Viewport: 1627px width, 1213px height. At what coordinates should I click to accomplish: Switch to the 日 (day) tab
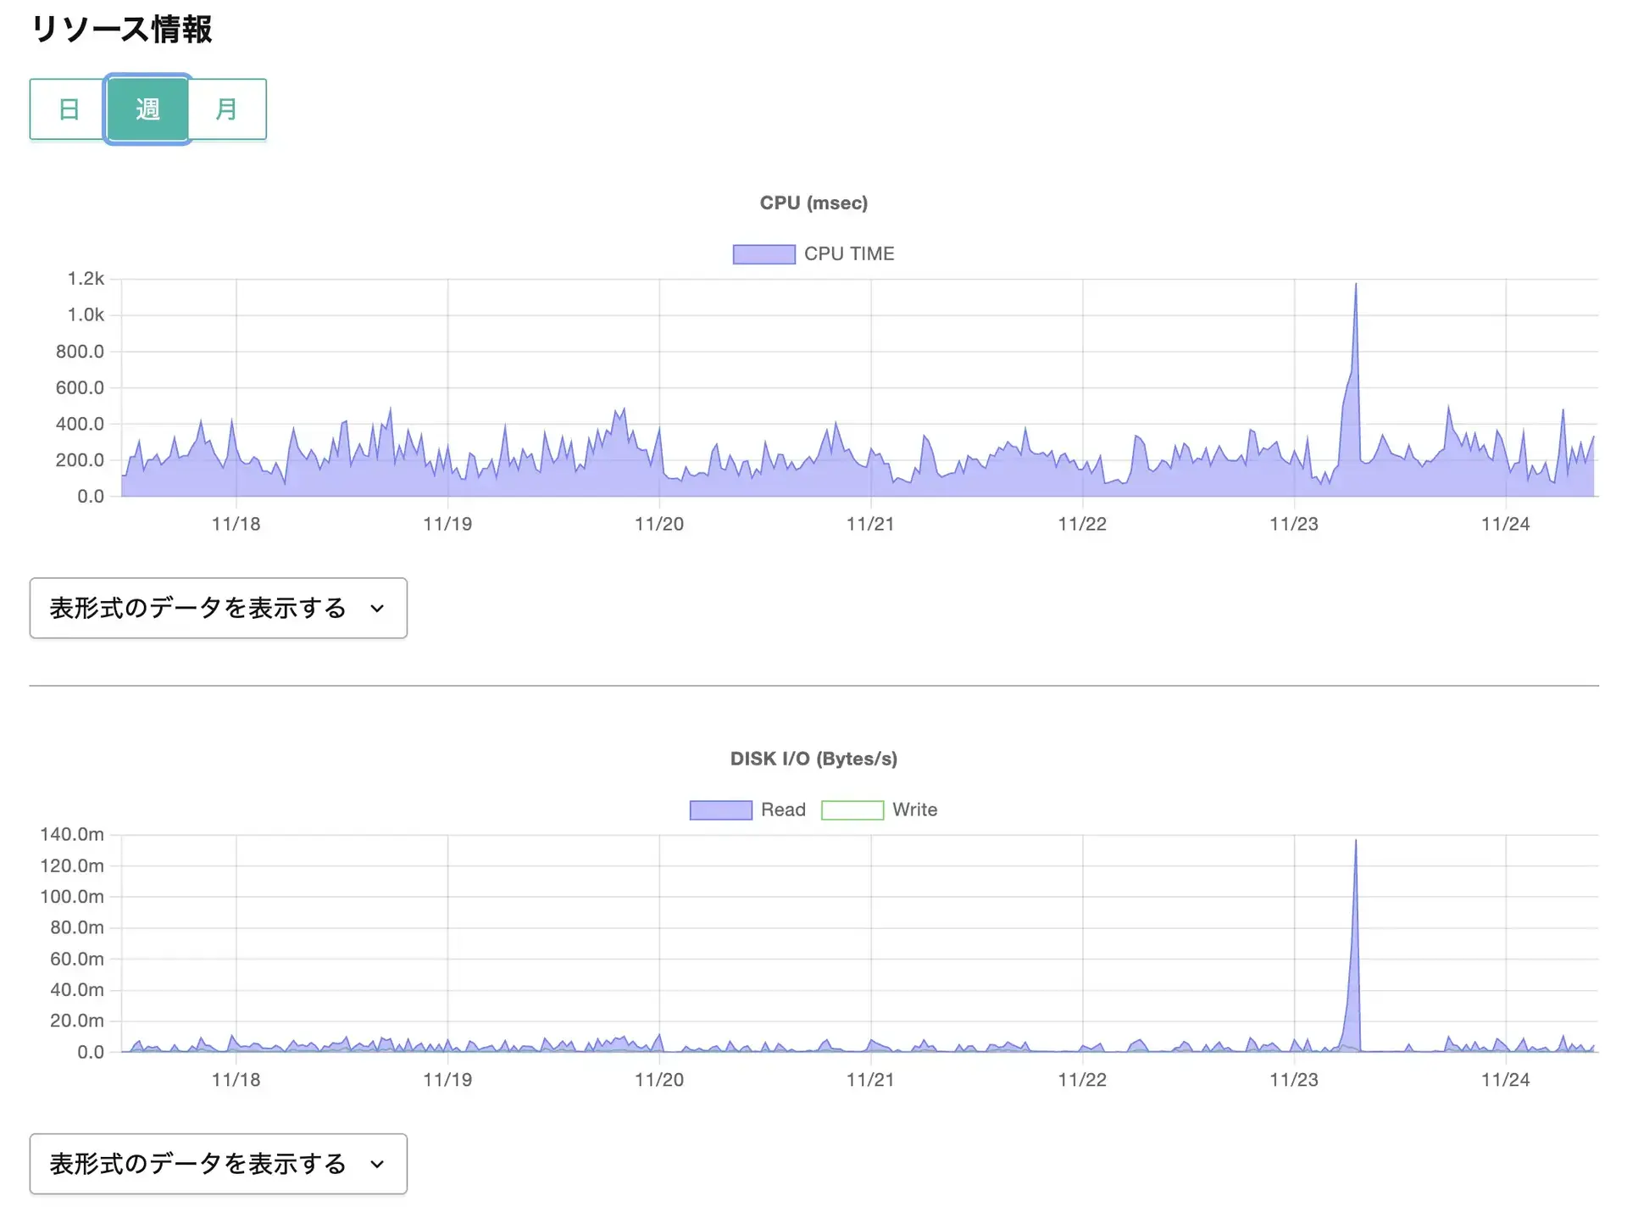click(68, 109)
